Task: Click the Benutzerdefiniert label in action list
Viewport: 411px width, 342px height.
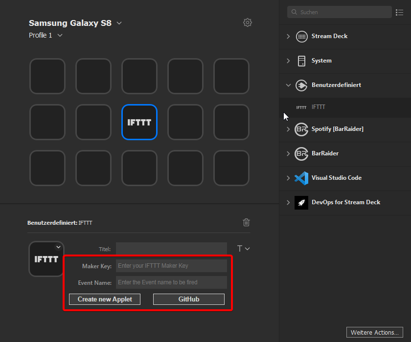Action: coord(336,85)
